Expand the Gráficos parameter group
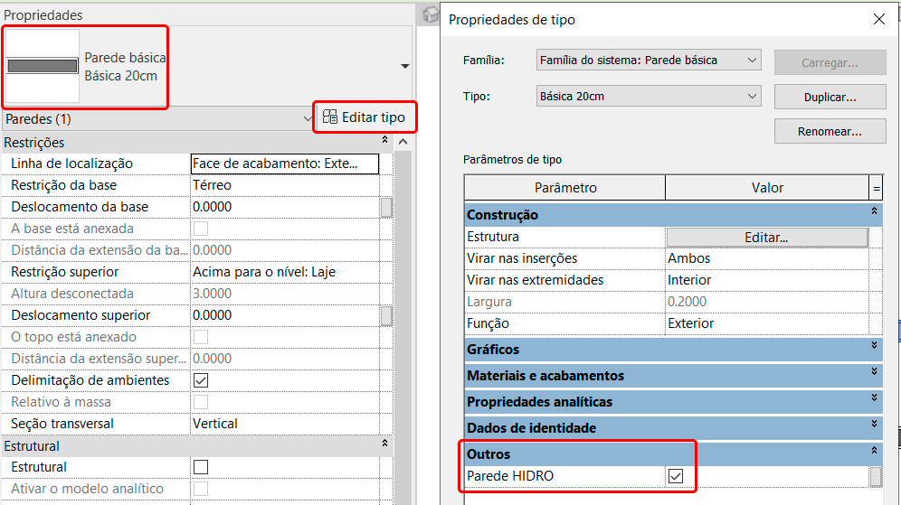 (874, 349)
